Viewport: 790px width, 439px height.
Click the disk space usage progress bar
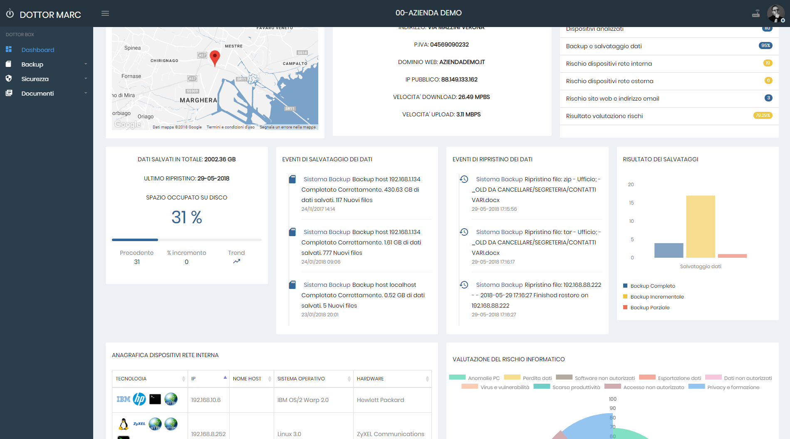coord(187,240)
